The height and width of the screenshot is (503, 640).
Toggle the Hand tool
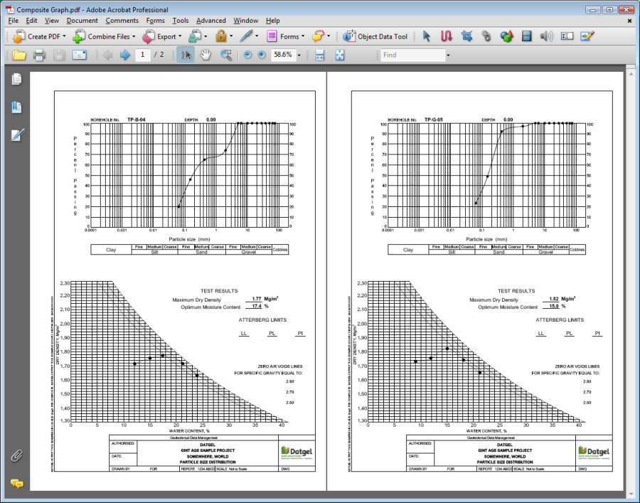coord(205,55)
